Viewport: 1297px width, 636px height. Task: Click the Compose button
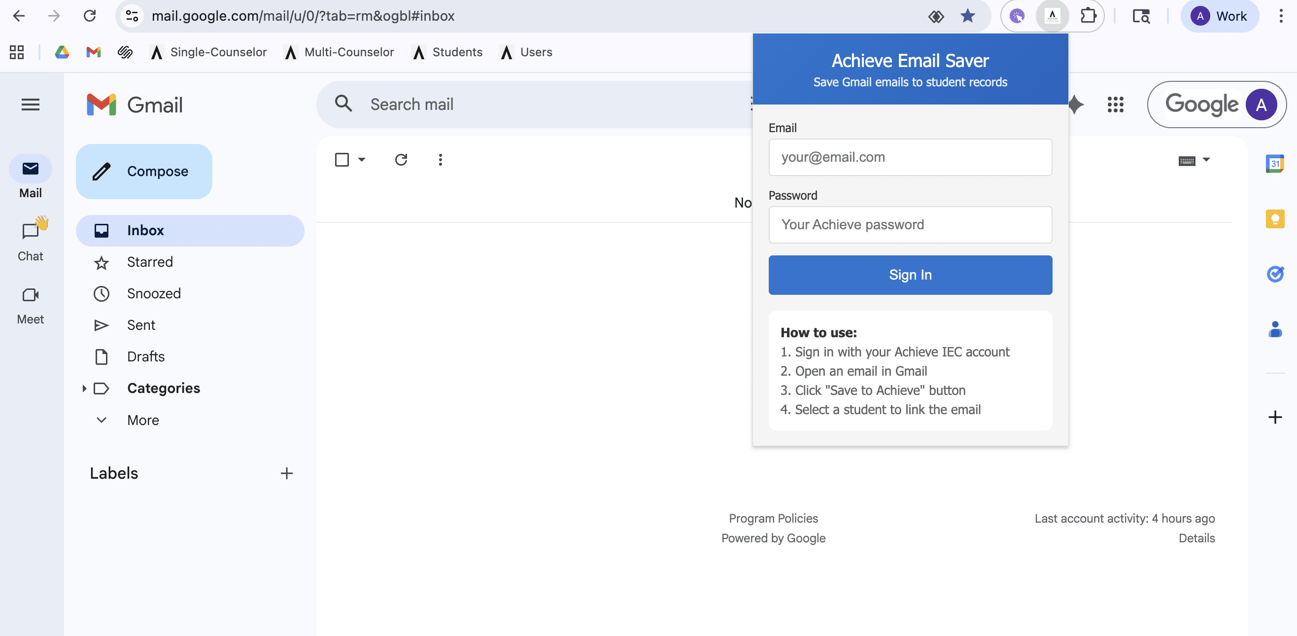coord(144,171)
